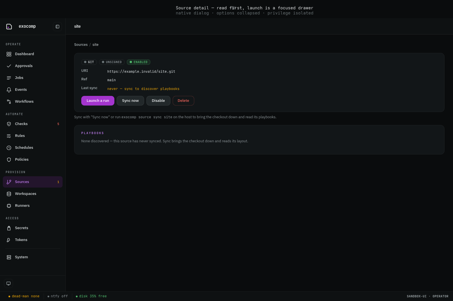This screenshot has height=301, width=453.
Task: Click the Policies shield icon
Action: (9, 160)
